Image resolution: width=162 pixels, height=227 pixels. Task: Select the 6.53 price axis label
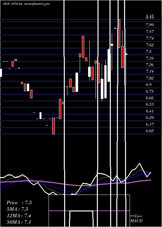[x=150, y=104]
